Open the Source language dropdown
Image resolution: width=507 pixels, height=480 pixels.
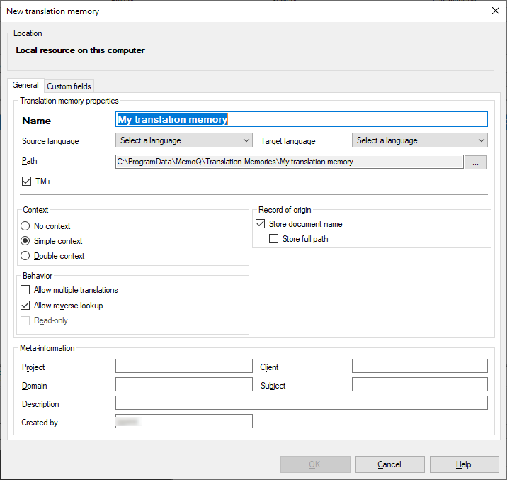click(x=183, y=140)
